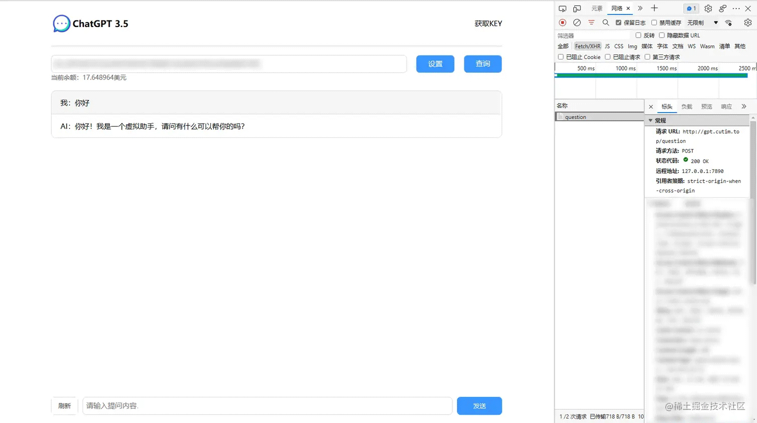Toggle device emulation mode in DevTools

coord(577,8)
